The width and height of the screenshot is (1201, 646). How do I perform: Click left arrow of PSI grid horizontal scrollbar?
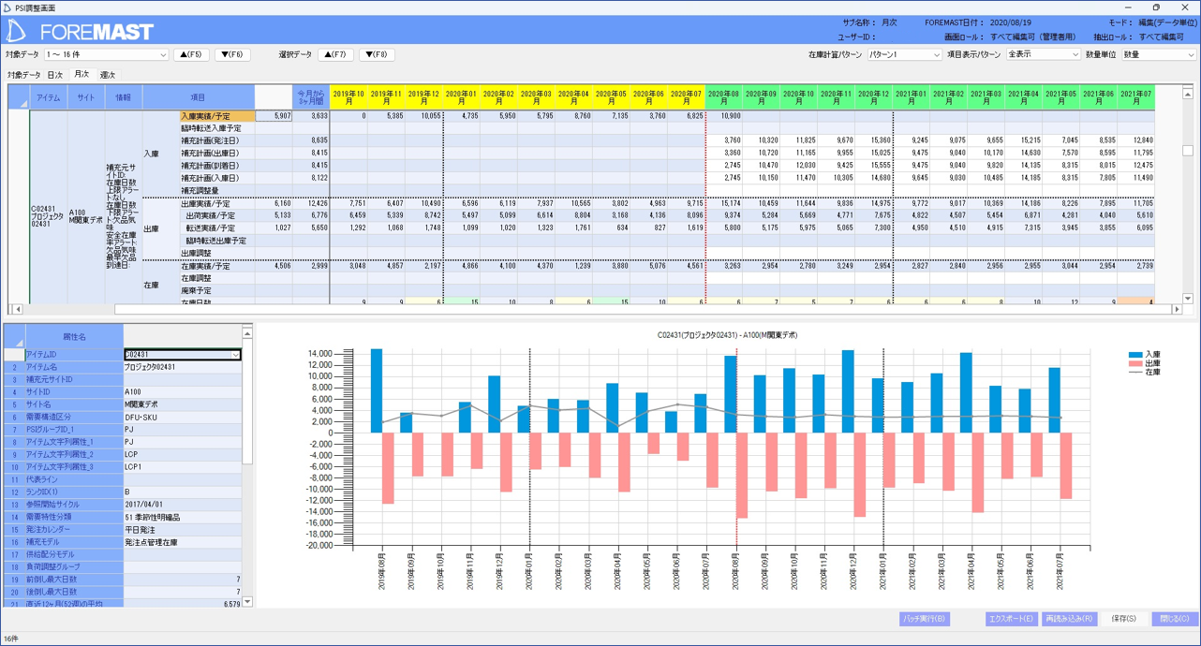pos(16,309)
